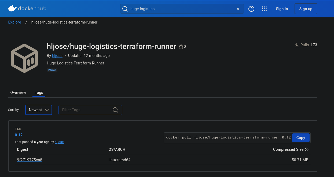Click the Pulls download arrow icon
This screenshot has height=177, width=334.
(297, 45)
